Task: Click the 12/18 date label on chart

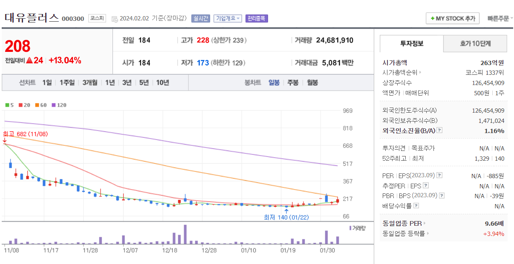Action: coord(170,250)
